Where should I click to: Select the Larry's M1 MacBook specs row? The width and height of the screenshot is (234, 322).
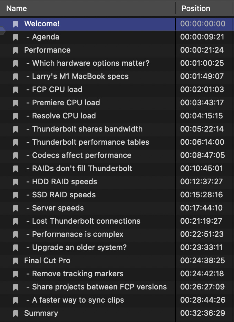coord(117,77)
